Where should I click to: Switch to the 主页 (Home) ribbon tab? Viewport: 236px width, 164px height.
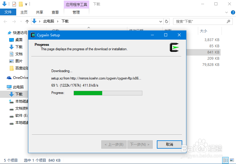pyautogui.click(x=24, y=12)
